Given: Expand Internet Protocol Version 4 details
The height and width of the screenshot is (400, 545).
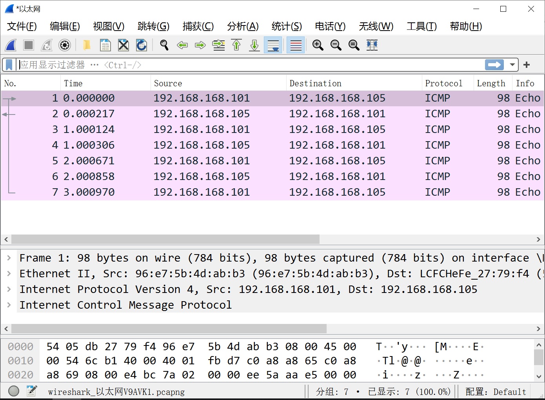Looking at the screenshot, I should (x=9, y=289).
